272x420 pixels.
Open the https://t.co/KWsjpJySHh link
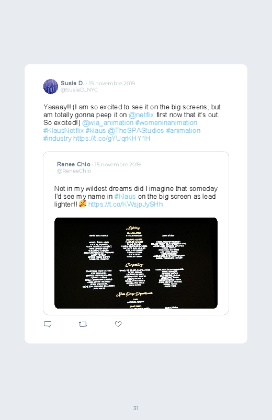click(126, 204)
